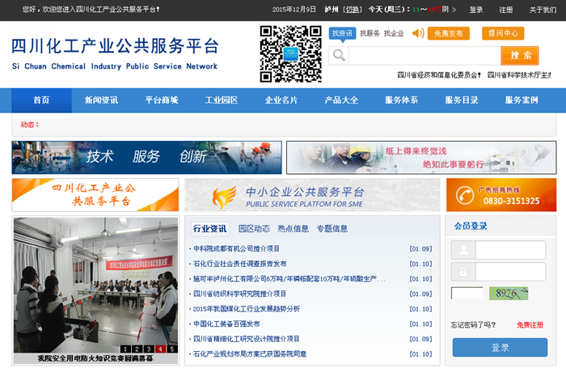Click the magnifier icon in search box
Image resolution: width=566 pixels, height=368 pixels.
click(x=339, y=55)
